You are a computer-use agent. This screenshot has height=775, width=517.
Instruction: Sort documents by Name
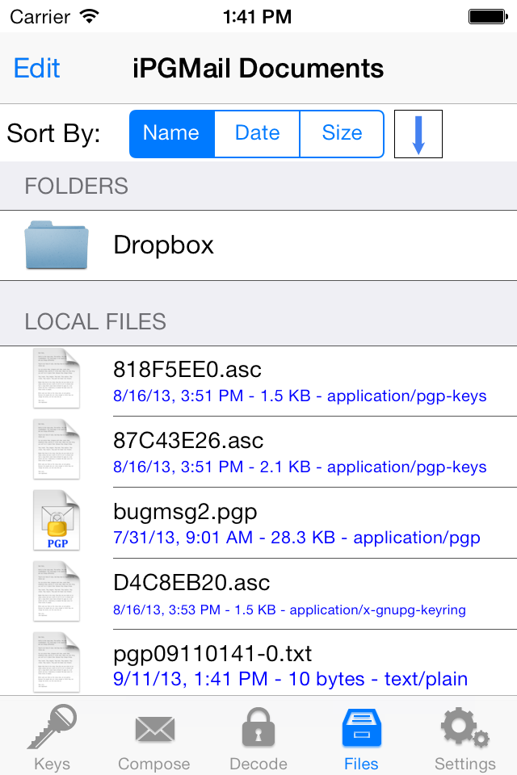171,133
